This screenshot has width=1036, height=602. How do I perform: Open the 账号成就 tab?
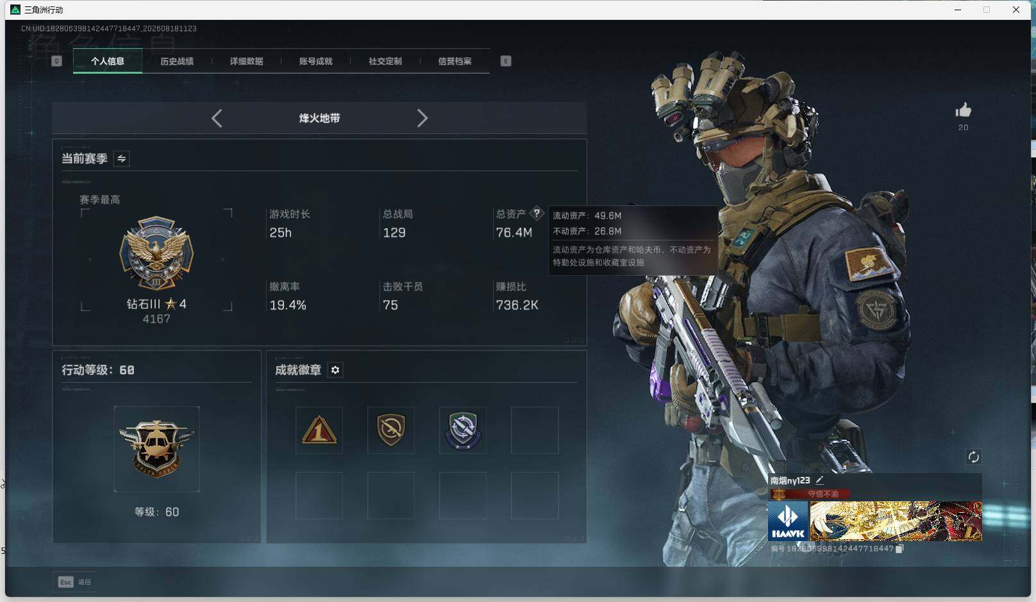(315, 61)
